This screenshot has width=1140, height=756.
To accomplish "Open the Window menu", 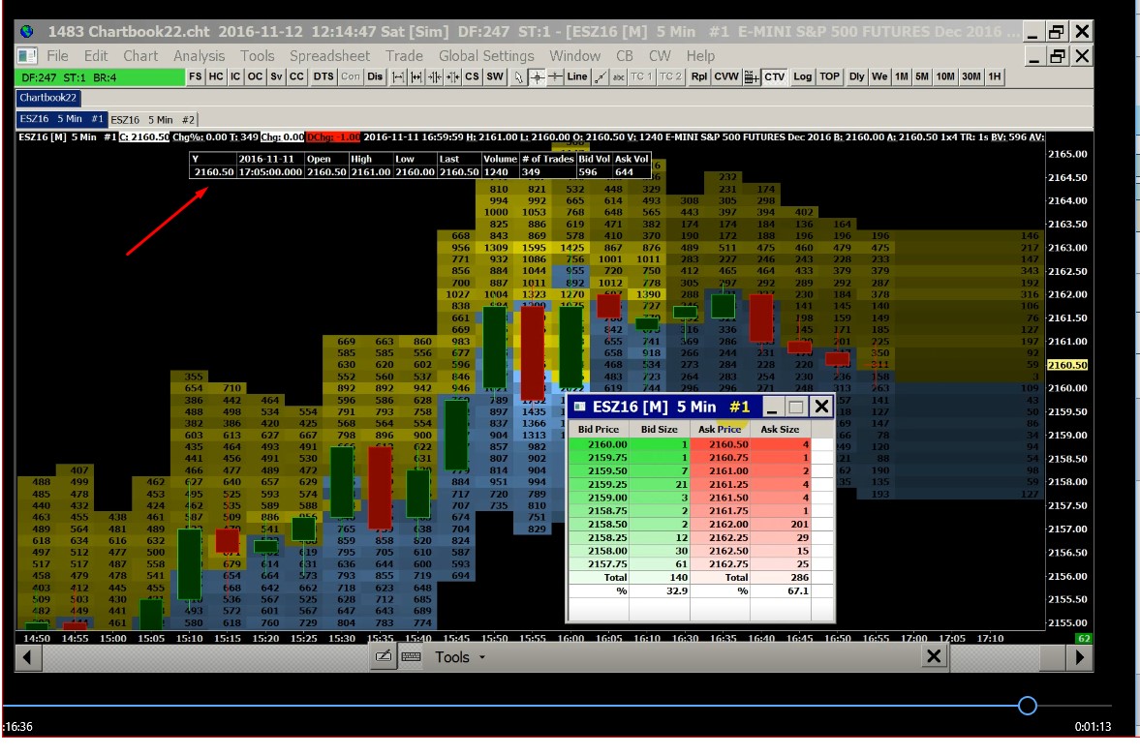I will coord(574,56).
